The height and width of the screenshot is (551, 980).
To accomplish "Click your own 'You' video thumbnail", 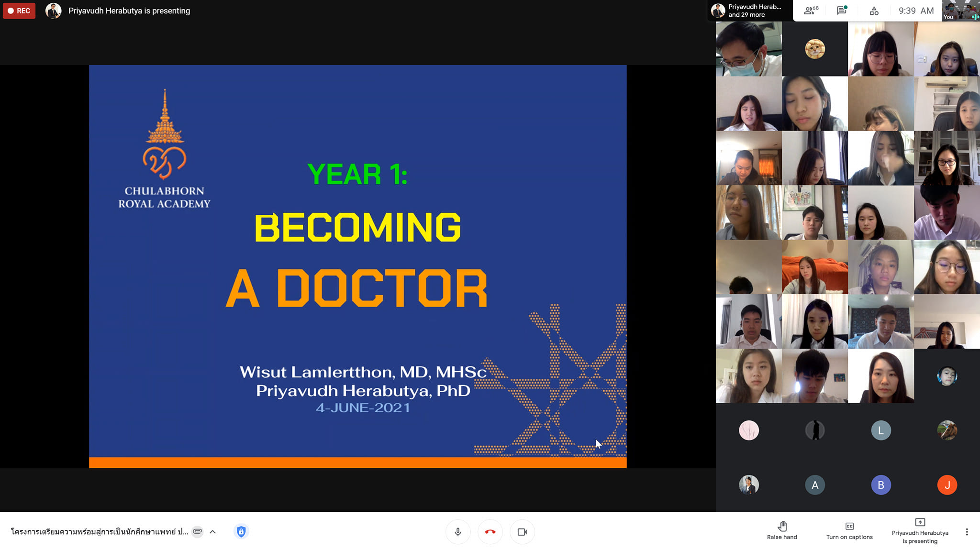I will [x=960, y=11].
